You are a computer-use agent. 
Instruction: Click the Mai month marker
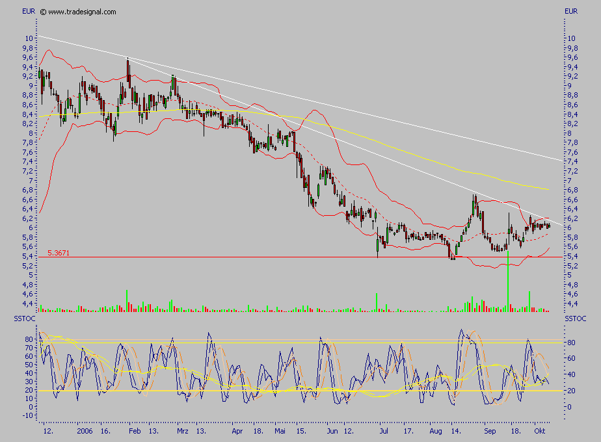[280, 430]
